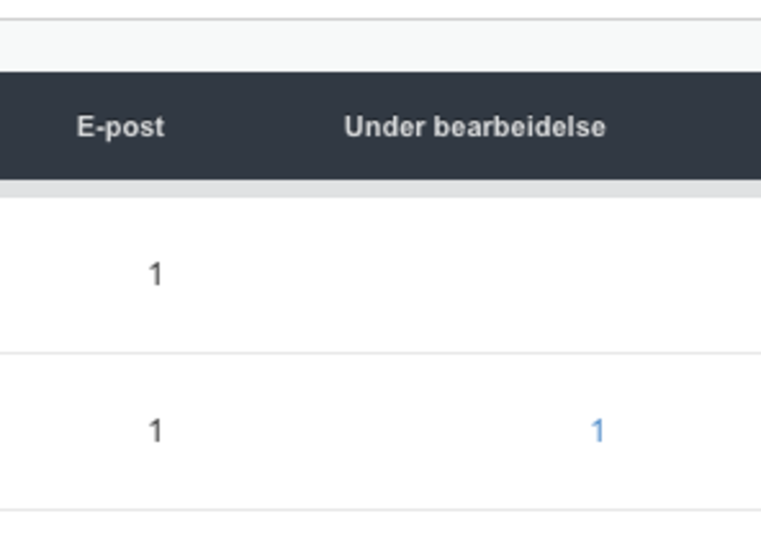Click the divider line between first and second rows
The width and height of the screenshot is (761, 544).
coord(380,353)
